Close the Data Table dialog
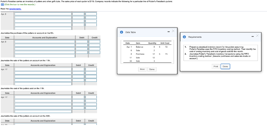Screen dimensions: 267x126 click(173, 31)
